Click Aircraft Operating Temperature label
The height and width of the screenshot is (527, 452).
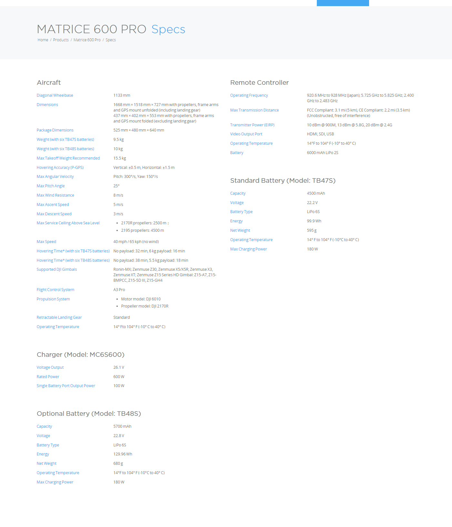click(58, 327)
